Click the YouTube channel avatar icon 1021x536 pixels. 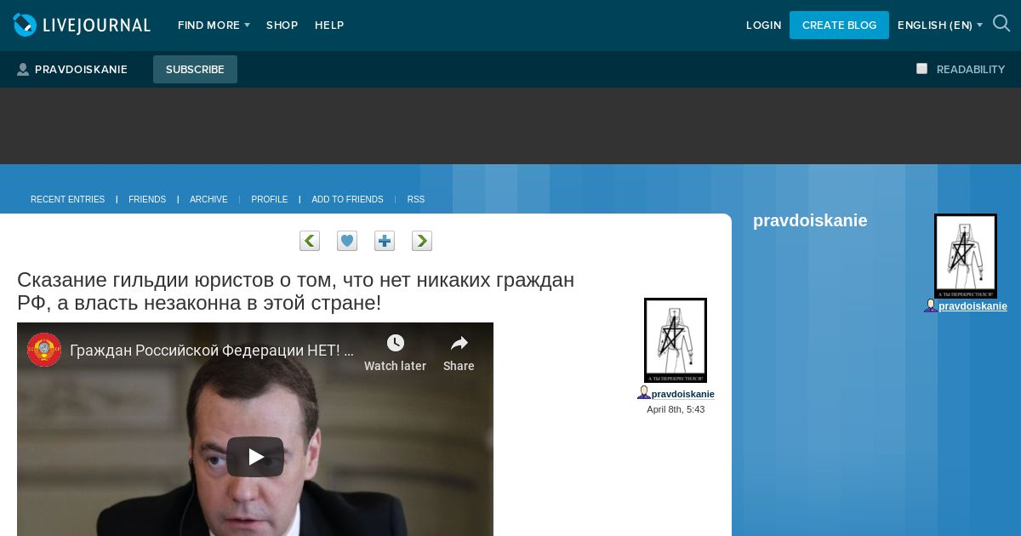point(44,350)
